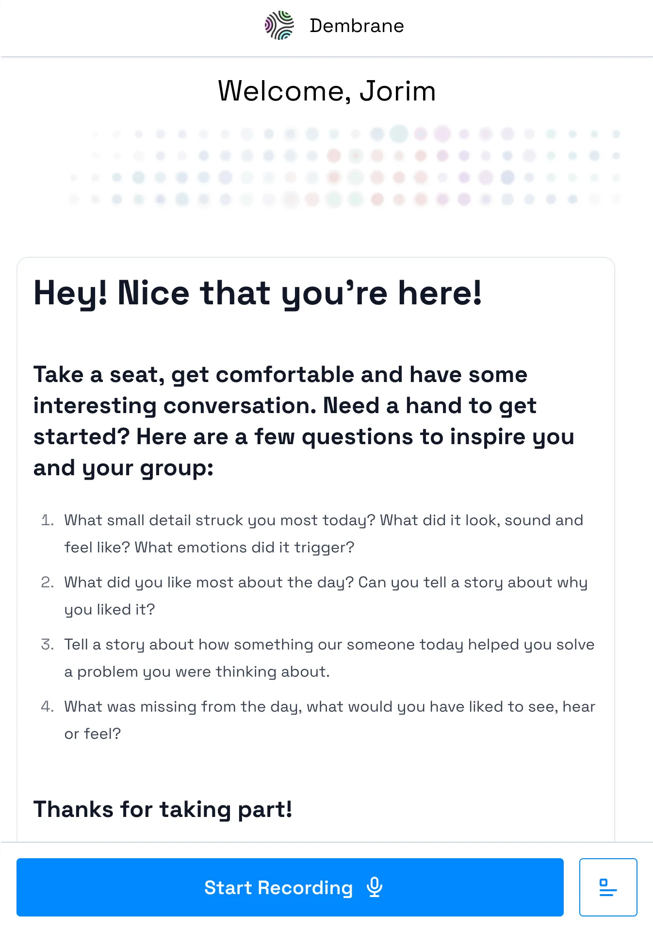Screen dimensions: 653x932
Task: Click the microphone icon in Start Recording
Action: 375,887
